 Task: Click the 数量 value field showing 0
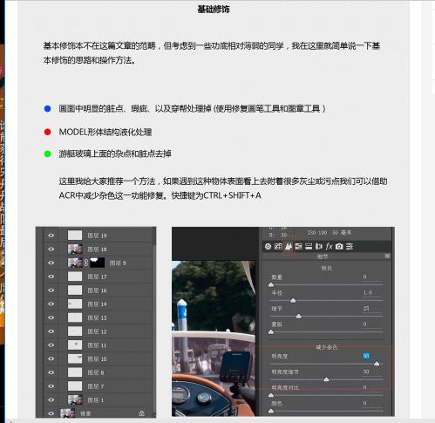click(x=372, y=277)
